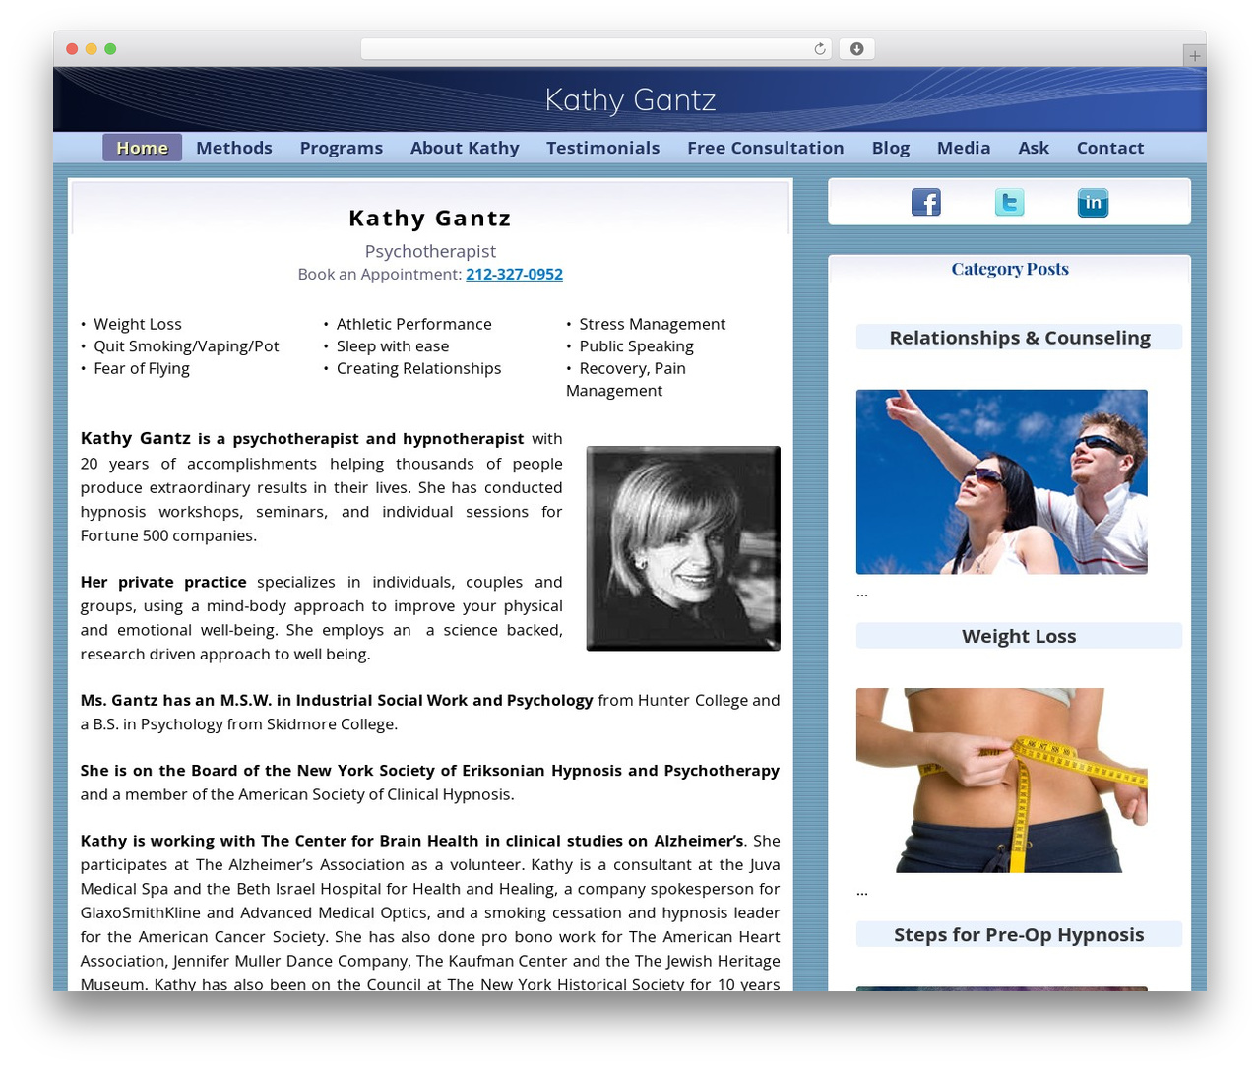Open Free Consultation page
This screenshot has height=1067, width=1260.
coord(766,148)
